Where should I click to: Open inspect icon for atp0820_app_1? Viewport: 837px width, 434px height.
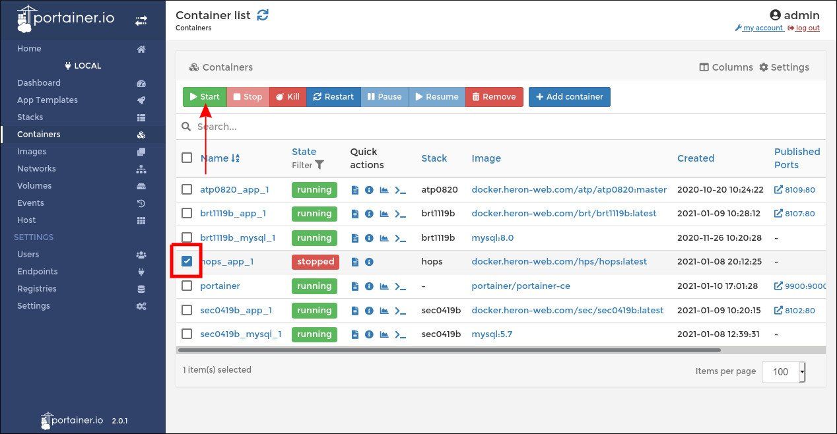(369, 190)
